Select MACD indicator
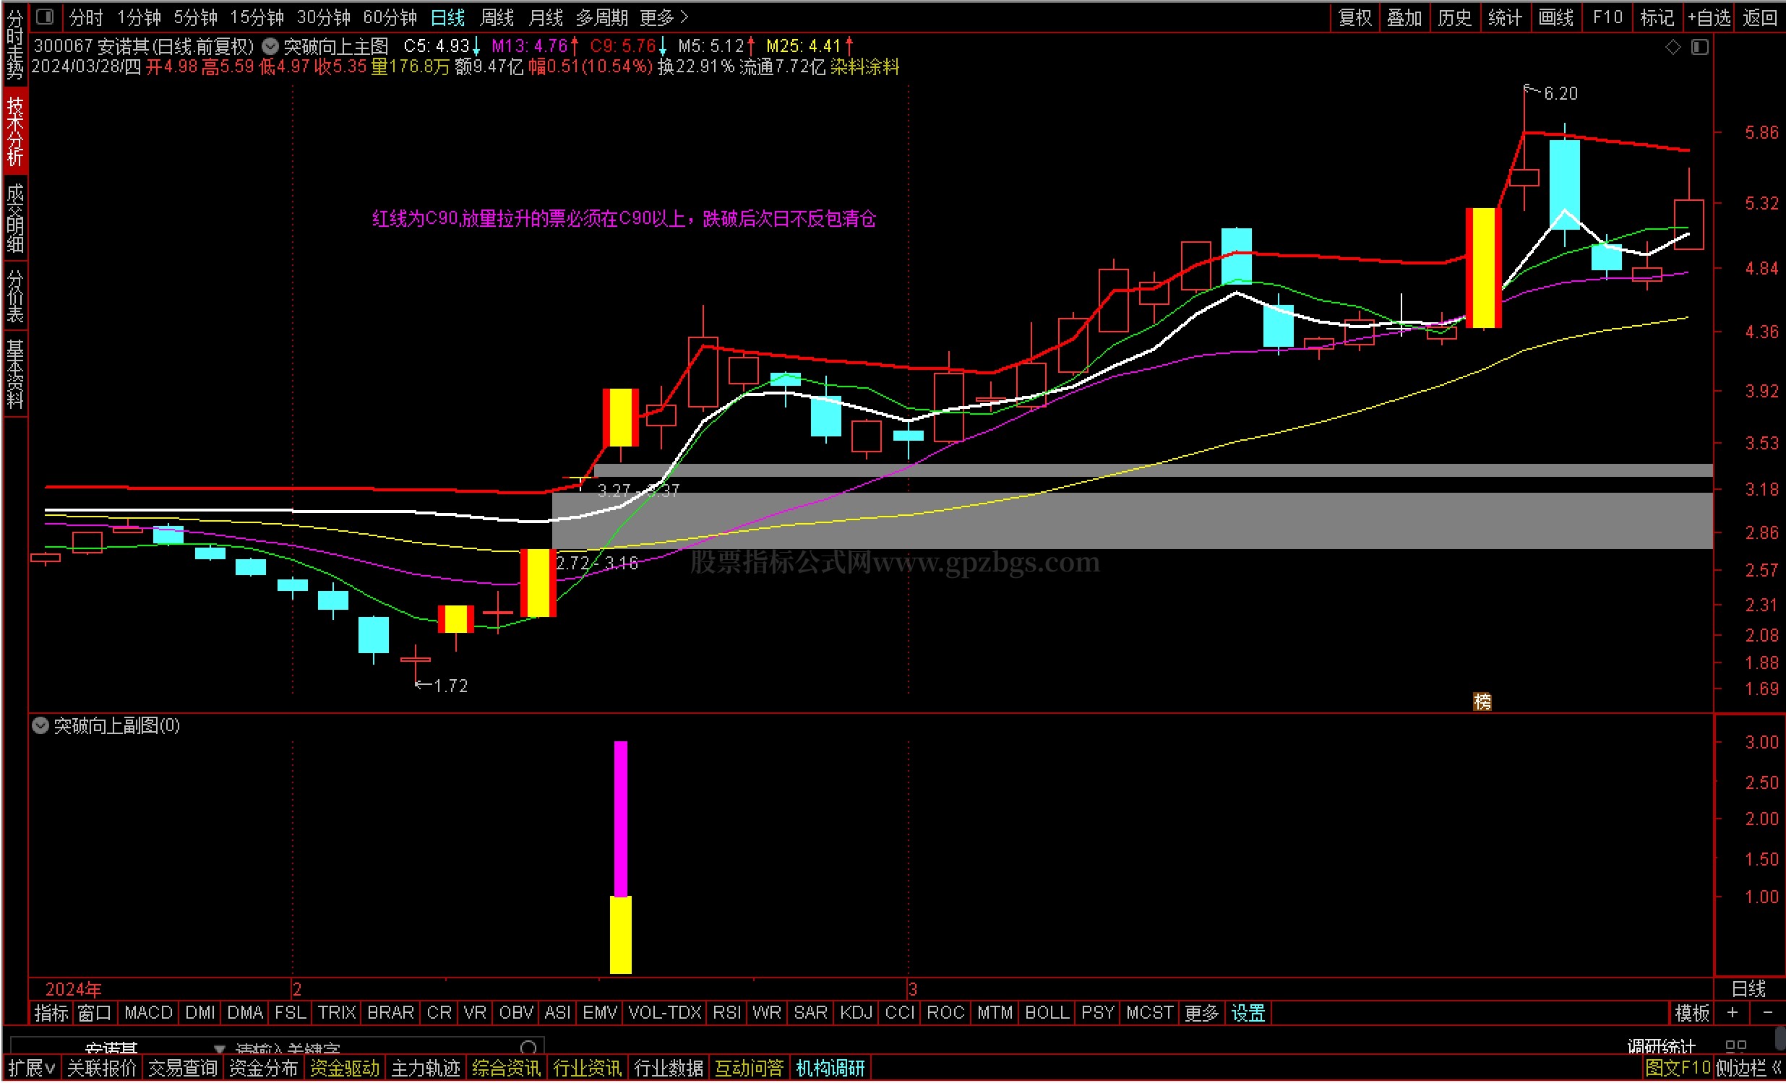The image size is (1786, 1083). tap(148, 1013)
